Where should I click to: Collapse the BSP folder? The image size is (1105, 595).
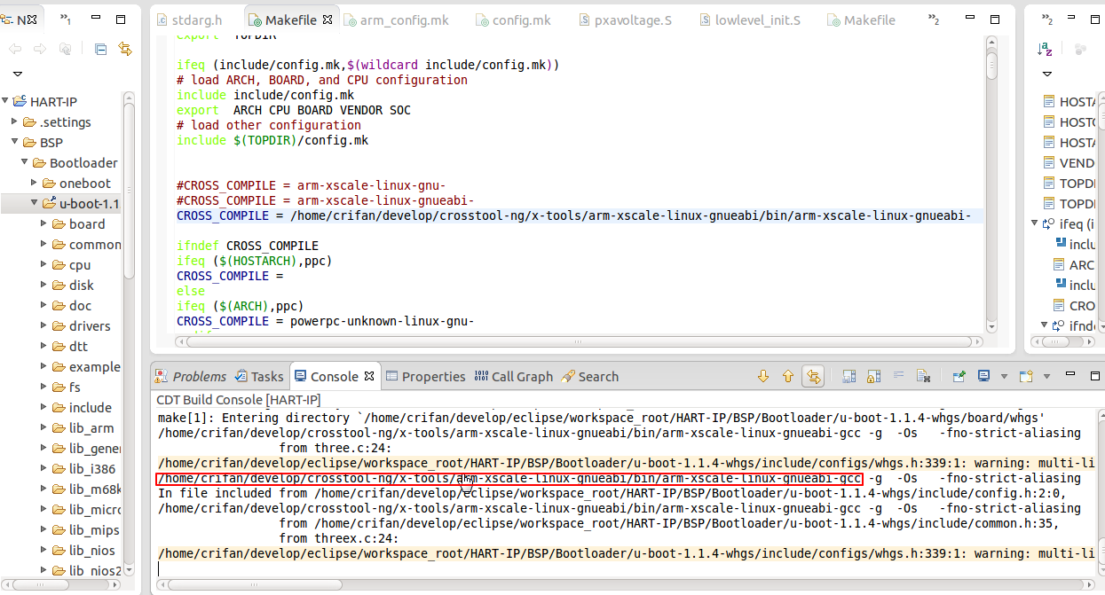coord(15,143)
